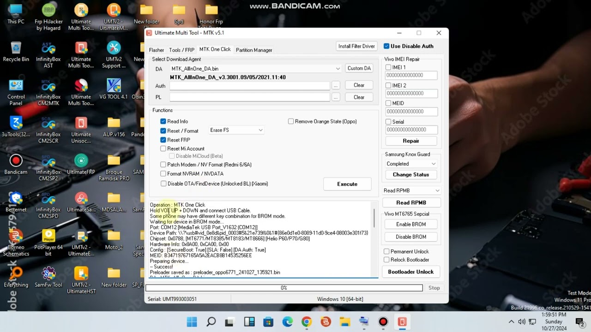The width and height of the screenshot is (591, 332).
Task: Expand the DA file dropdown
Action: click(338, 69)
